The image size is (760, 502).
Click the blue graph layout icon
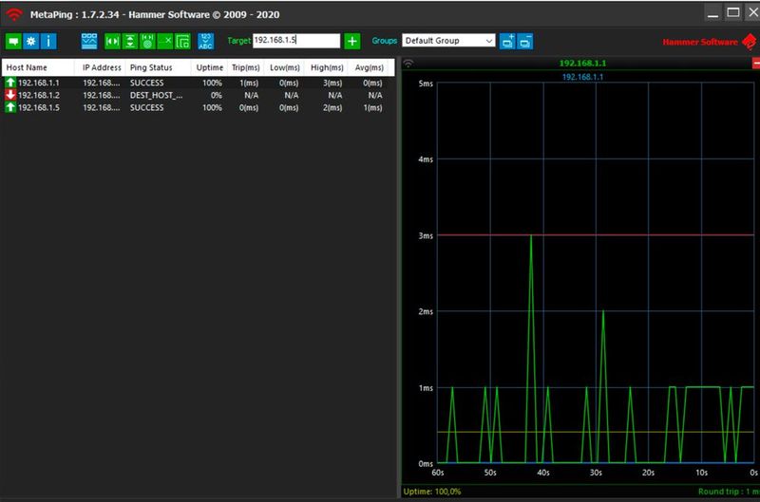[89, 42]
